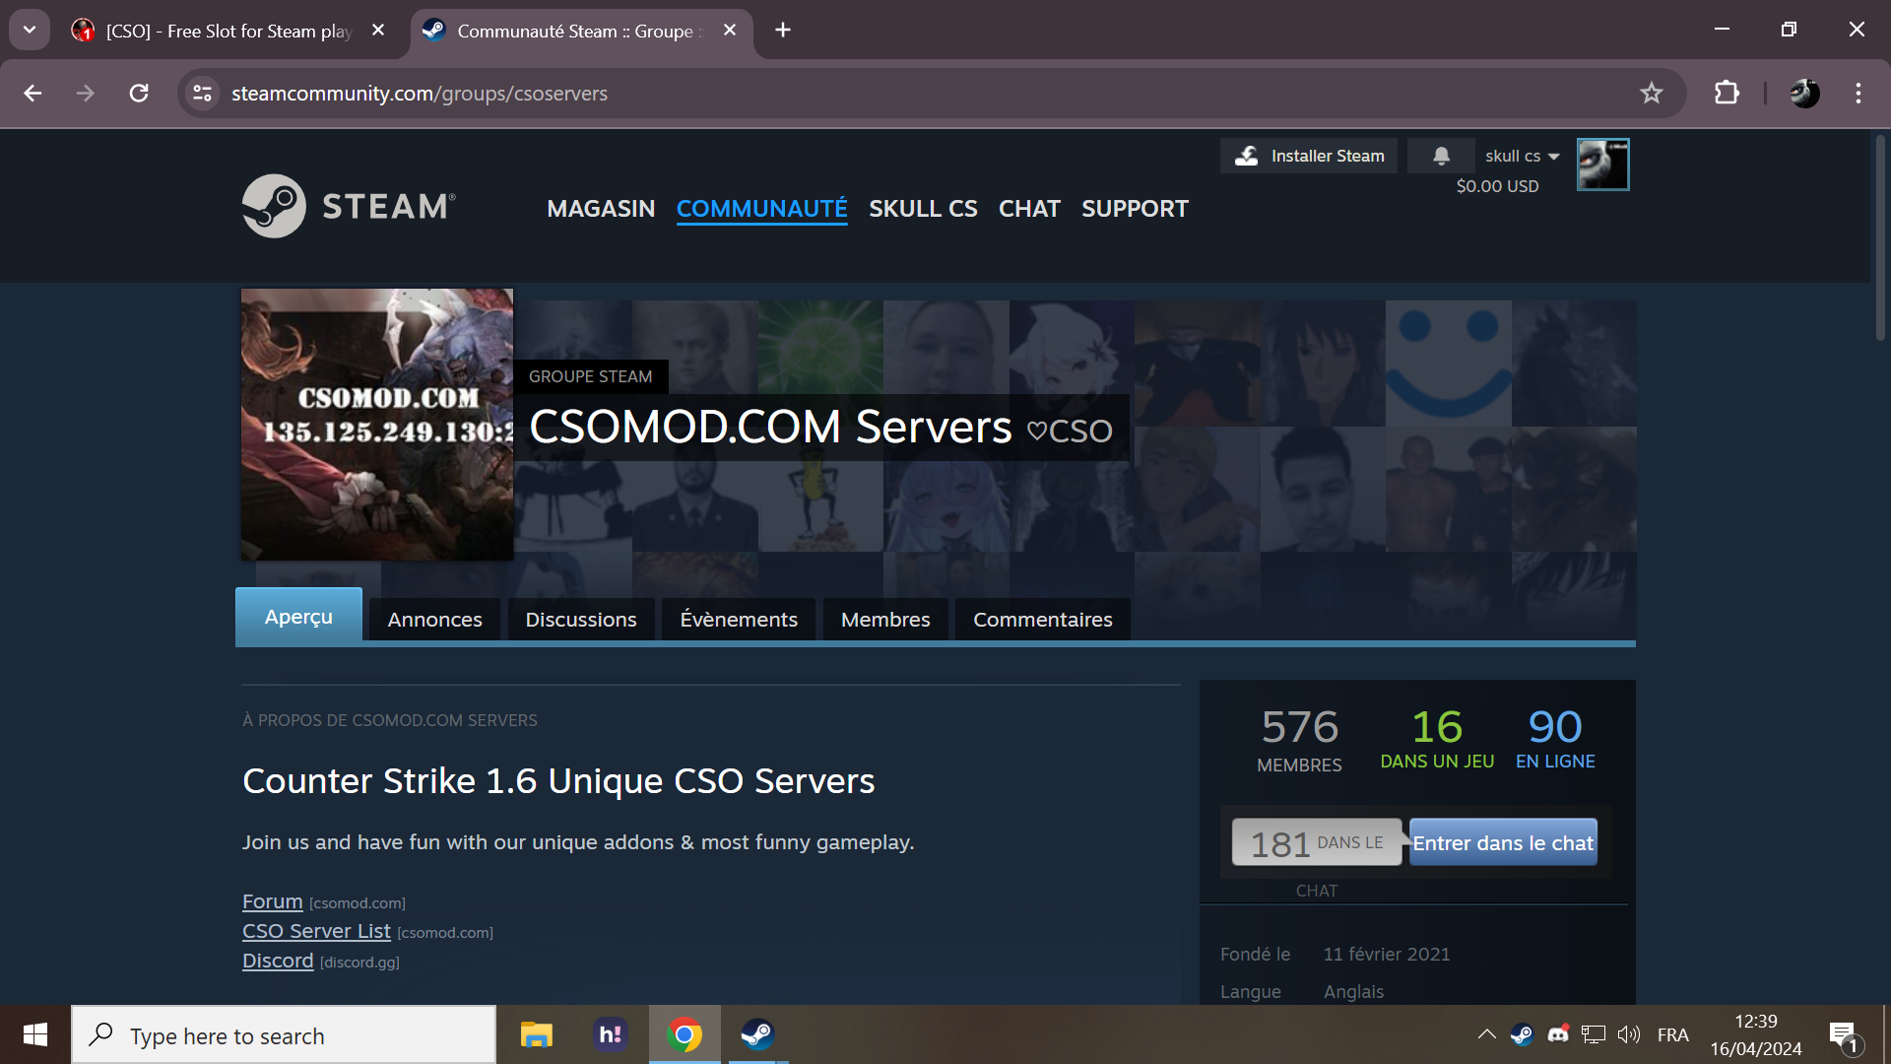Image resolution: width=1891 pixels, height=1064 pixels.
Task: Bookmark this page with star icon
Action: click(1651, 94)
